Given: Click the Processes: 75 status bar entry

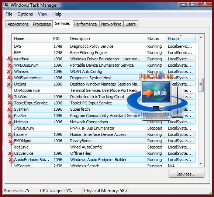Looking at the screenshot, I should click(x=16, y=191).
